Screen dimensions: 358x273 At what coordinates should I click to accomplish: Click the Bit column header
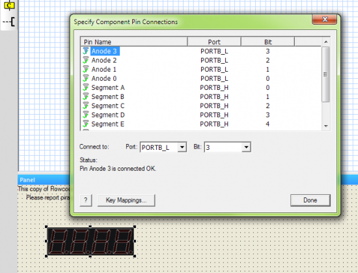(268, 42)
